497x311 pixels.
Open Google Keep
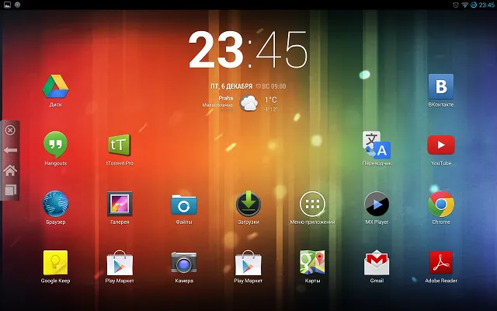pos(55,263)
